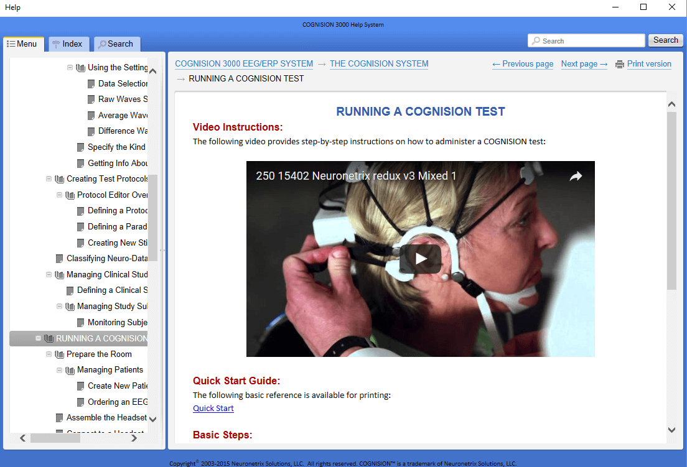
Task: Click the content pane vertical scrollbar thumb
Action: [x=671, y=200]
